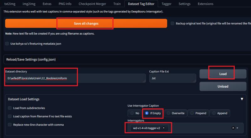The image size is (251, 138).
Task: Tick Load from subdirectories option
Action: [10, 108]
